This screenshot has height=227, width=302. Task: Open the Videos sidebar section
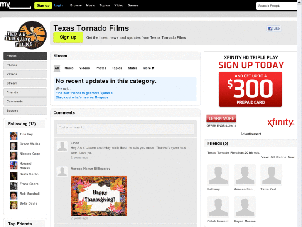[x=25, y=74]
